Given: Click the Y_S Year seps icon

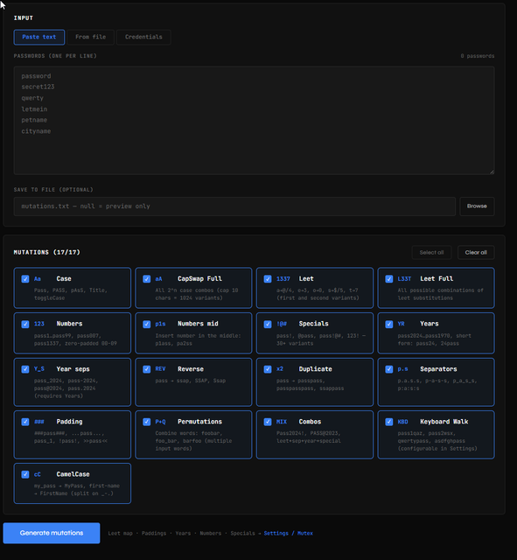Looking at the screenshot, I should [38, 369].
